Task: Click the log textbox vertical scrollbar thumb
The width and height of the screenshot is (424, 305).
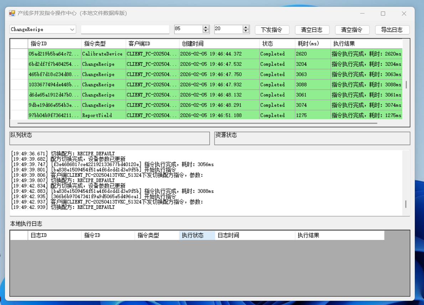Action: pos(406,204)
